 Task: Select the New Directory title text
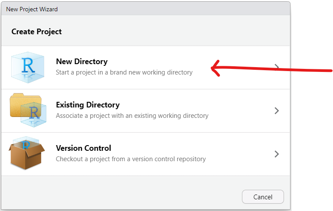point(82,62)
